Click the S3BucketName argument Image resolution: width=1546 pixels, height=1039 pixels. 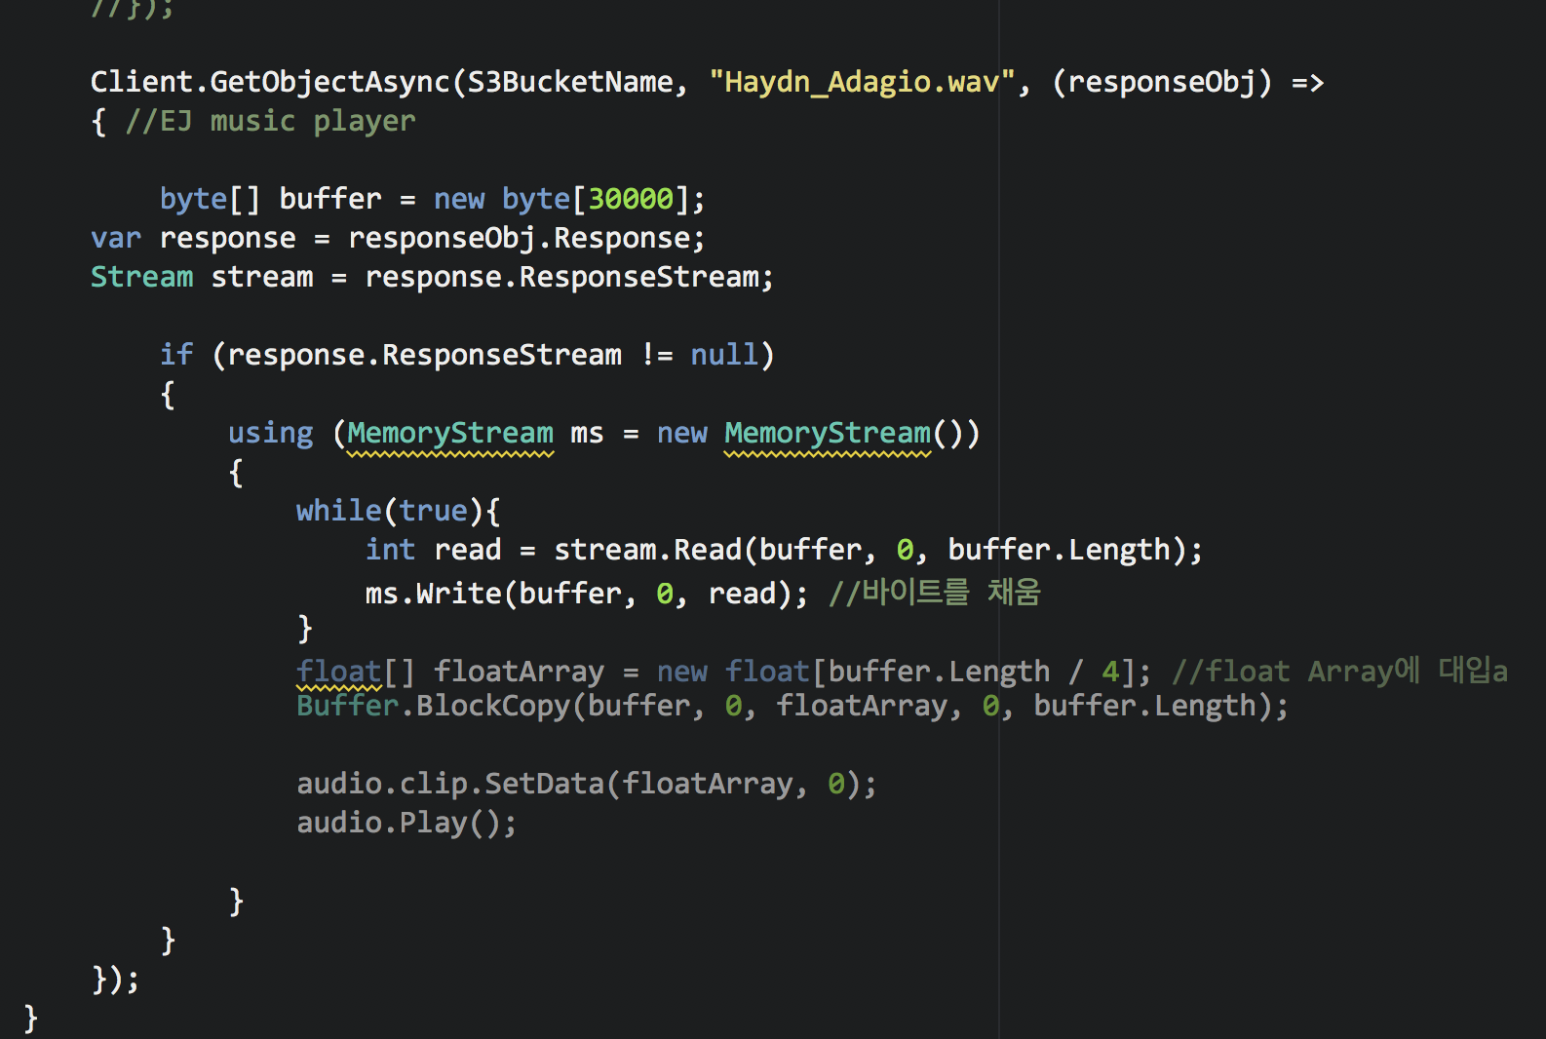(570, 82)
